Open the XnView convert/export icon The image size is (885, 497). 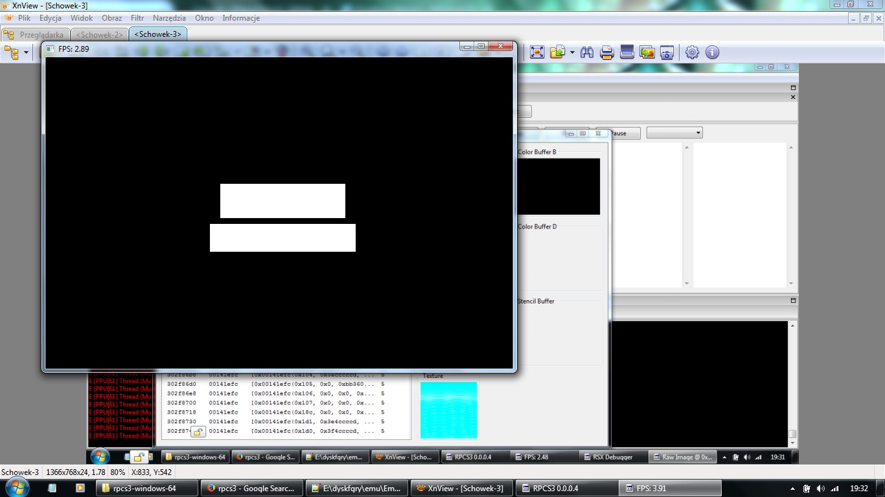click(x=557, y=52)
